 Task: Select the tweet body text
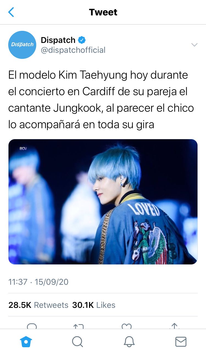coord(101,100)
